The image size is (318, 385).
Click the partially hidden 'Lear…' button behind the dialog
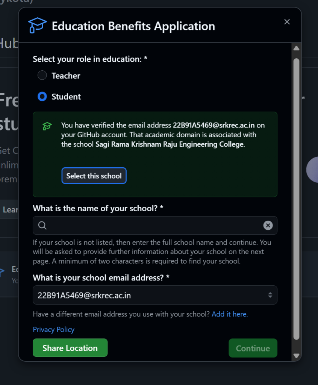click(x=9, y=209)
